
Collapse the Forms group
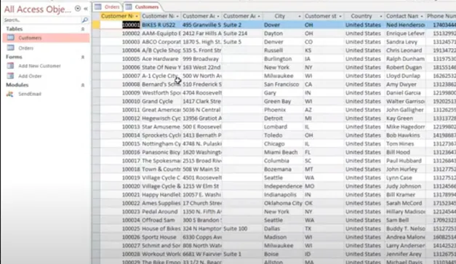pos(83,57)
